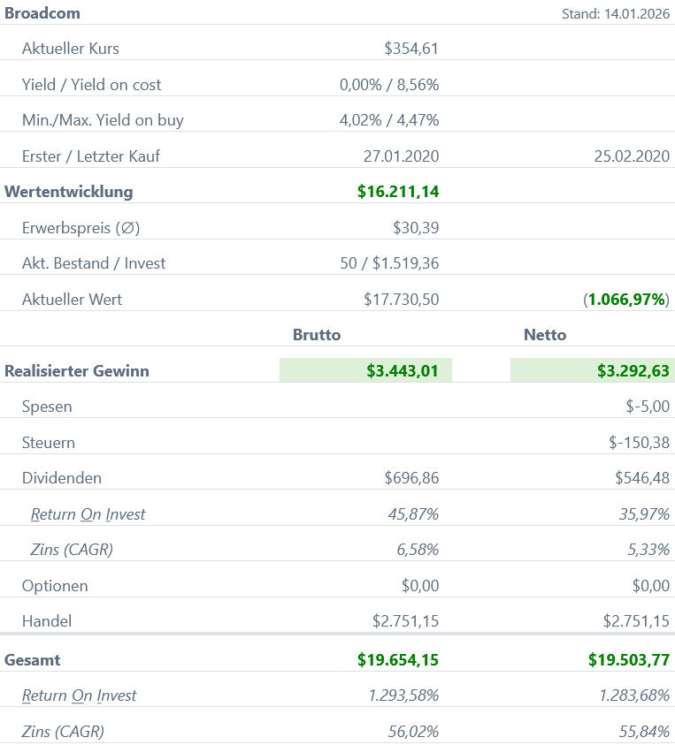Click the green Wertentwicklung amount $16.211,14
675x745 pixels.
[398, 192]
